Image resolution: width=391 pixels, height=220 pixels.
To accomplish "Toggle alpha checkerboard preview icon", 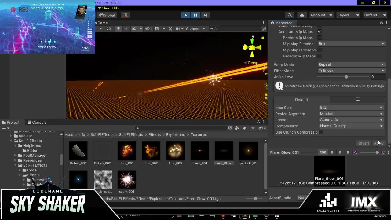I will [x=355, y=152].
